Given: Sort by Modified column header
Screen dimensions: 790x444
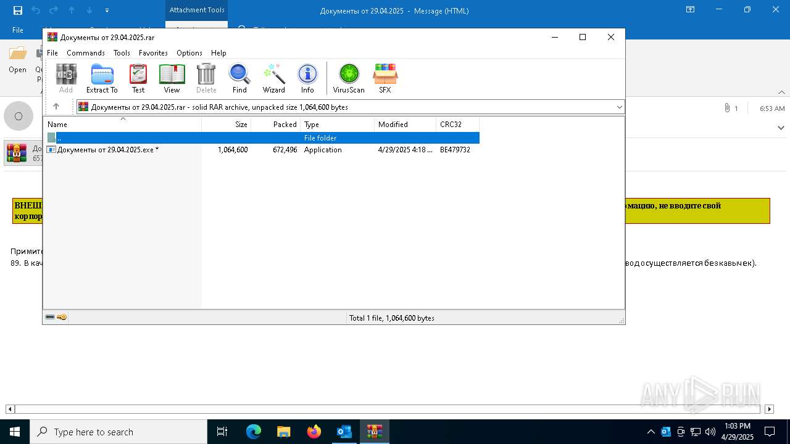Looking at the screenshot, I should coord(405,124).
